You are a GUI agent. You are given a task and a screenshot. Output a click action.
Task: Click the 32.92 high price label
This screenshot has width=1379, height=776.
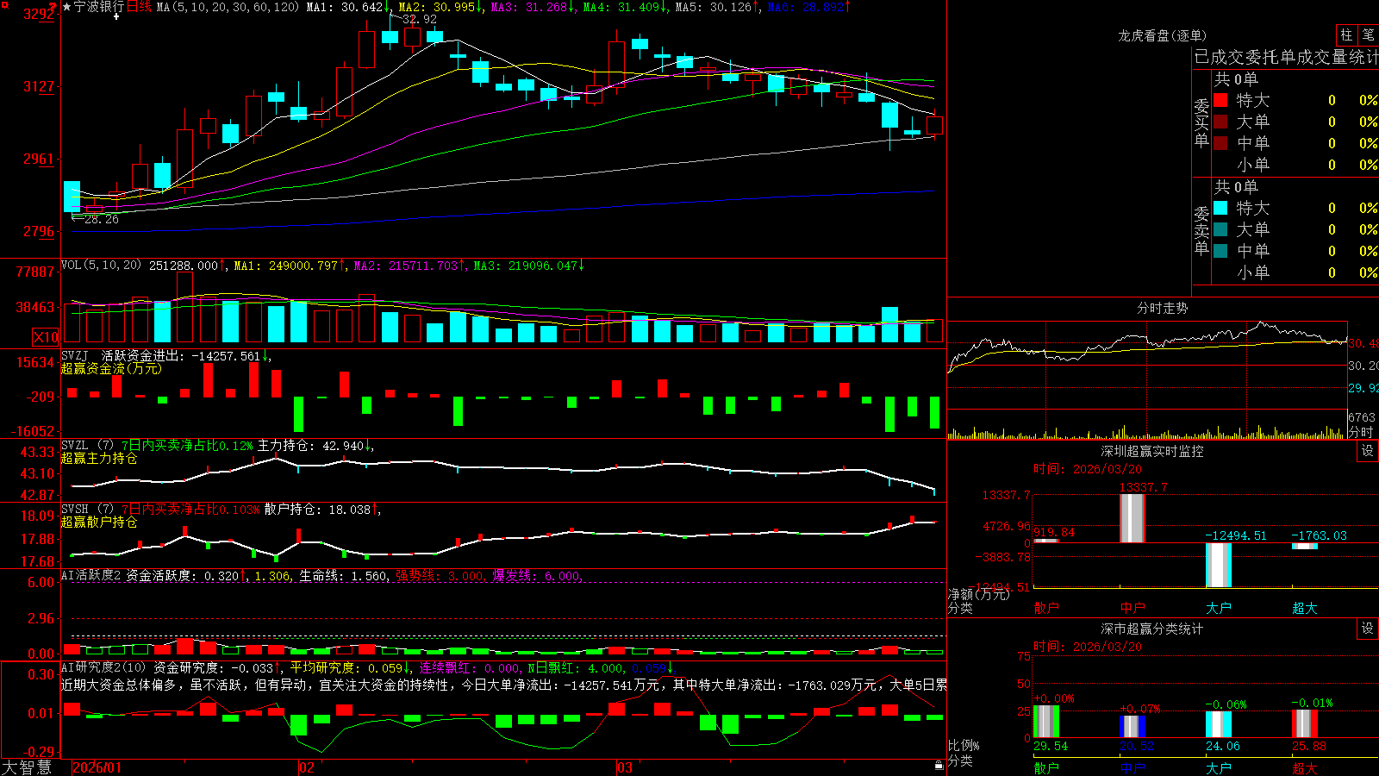(x=420, y=19)
